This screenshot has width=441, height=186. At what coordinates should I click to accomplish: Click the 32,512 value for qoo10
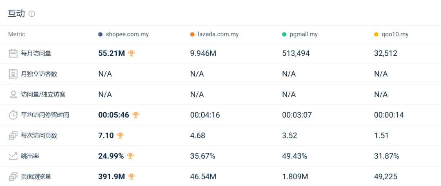[385, 53]
